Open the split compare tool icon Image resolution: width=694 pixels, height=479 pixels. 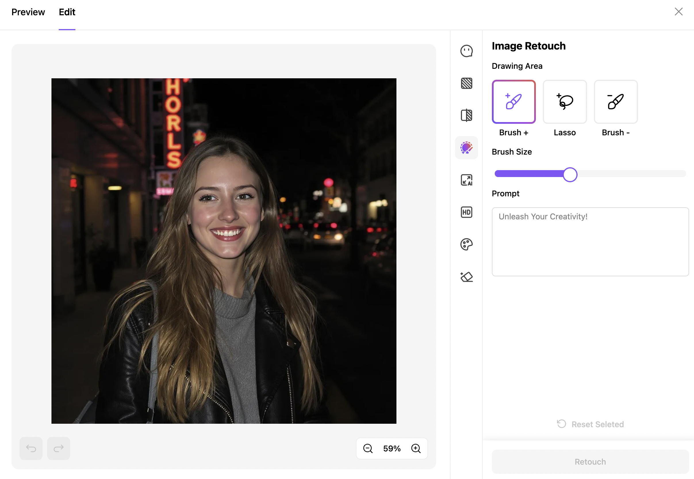tap(466, 115)
